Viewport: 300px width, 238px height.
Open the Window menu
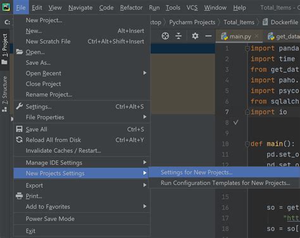215,8
